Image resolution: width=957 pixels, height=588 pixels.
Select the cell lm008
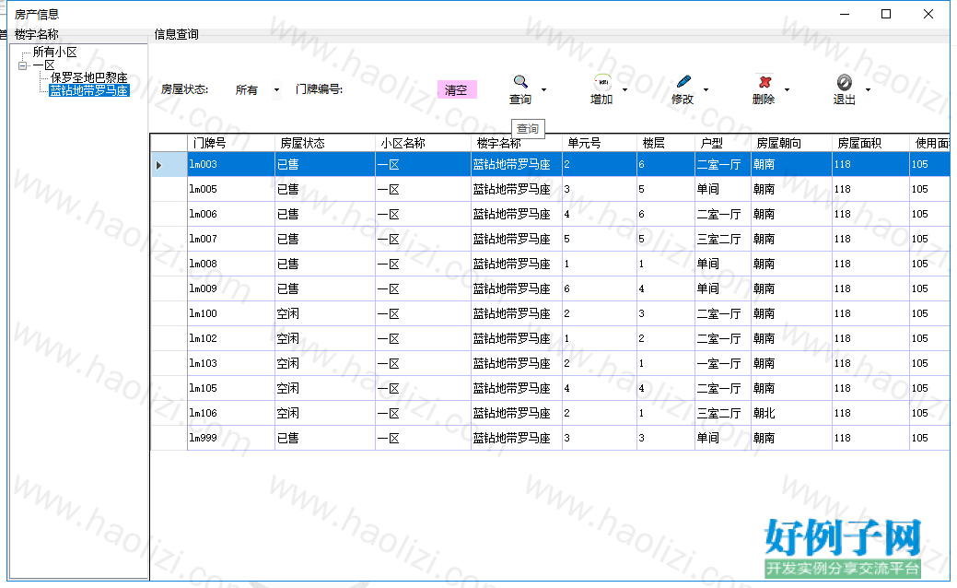tap(230, 264)
